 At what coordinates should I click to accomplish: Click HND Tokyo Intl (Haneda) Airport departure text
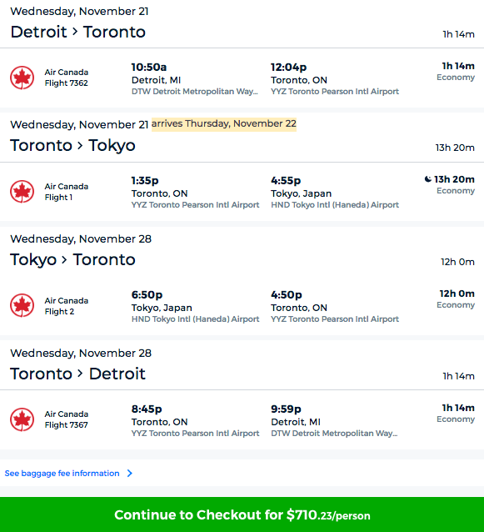(x=195, y=319)
